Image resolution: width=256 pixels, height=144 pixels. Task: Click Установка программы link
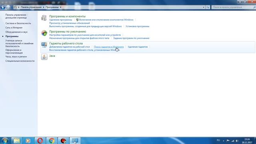[x=138, y=26]
